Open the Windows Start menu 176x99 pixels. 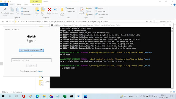[x=3, y=96]
